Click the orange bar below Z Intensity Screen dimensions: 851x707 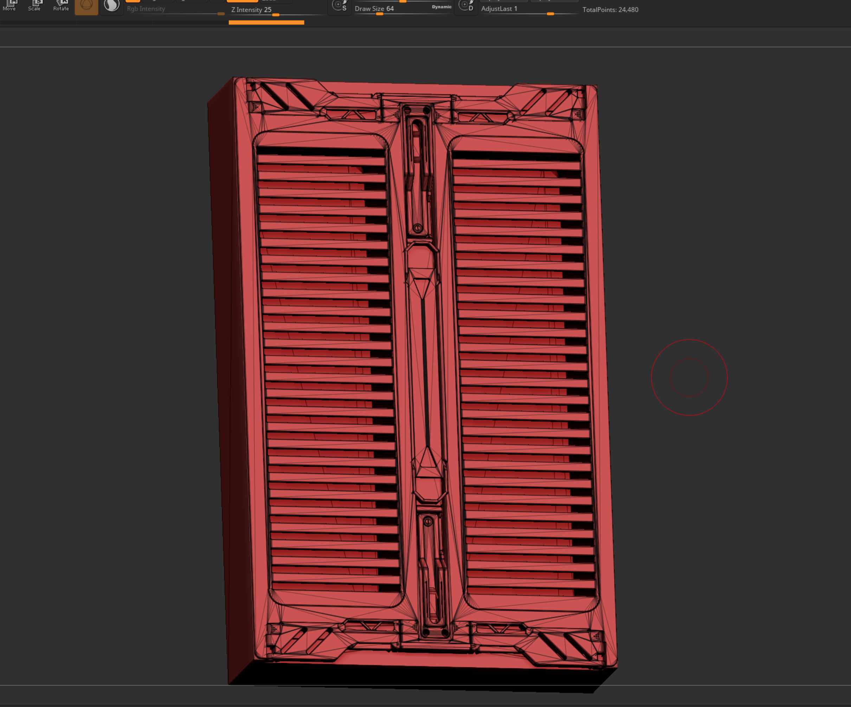[266, 23]
